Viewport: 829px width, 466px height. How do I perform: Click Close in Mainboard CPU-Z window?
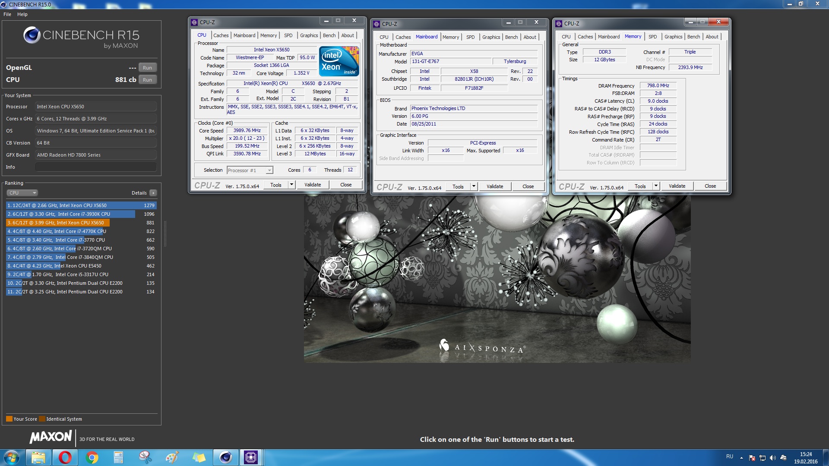click(528, 186)
